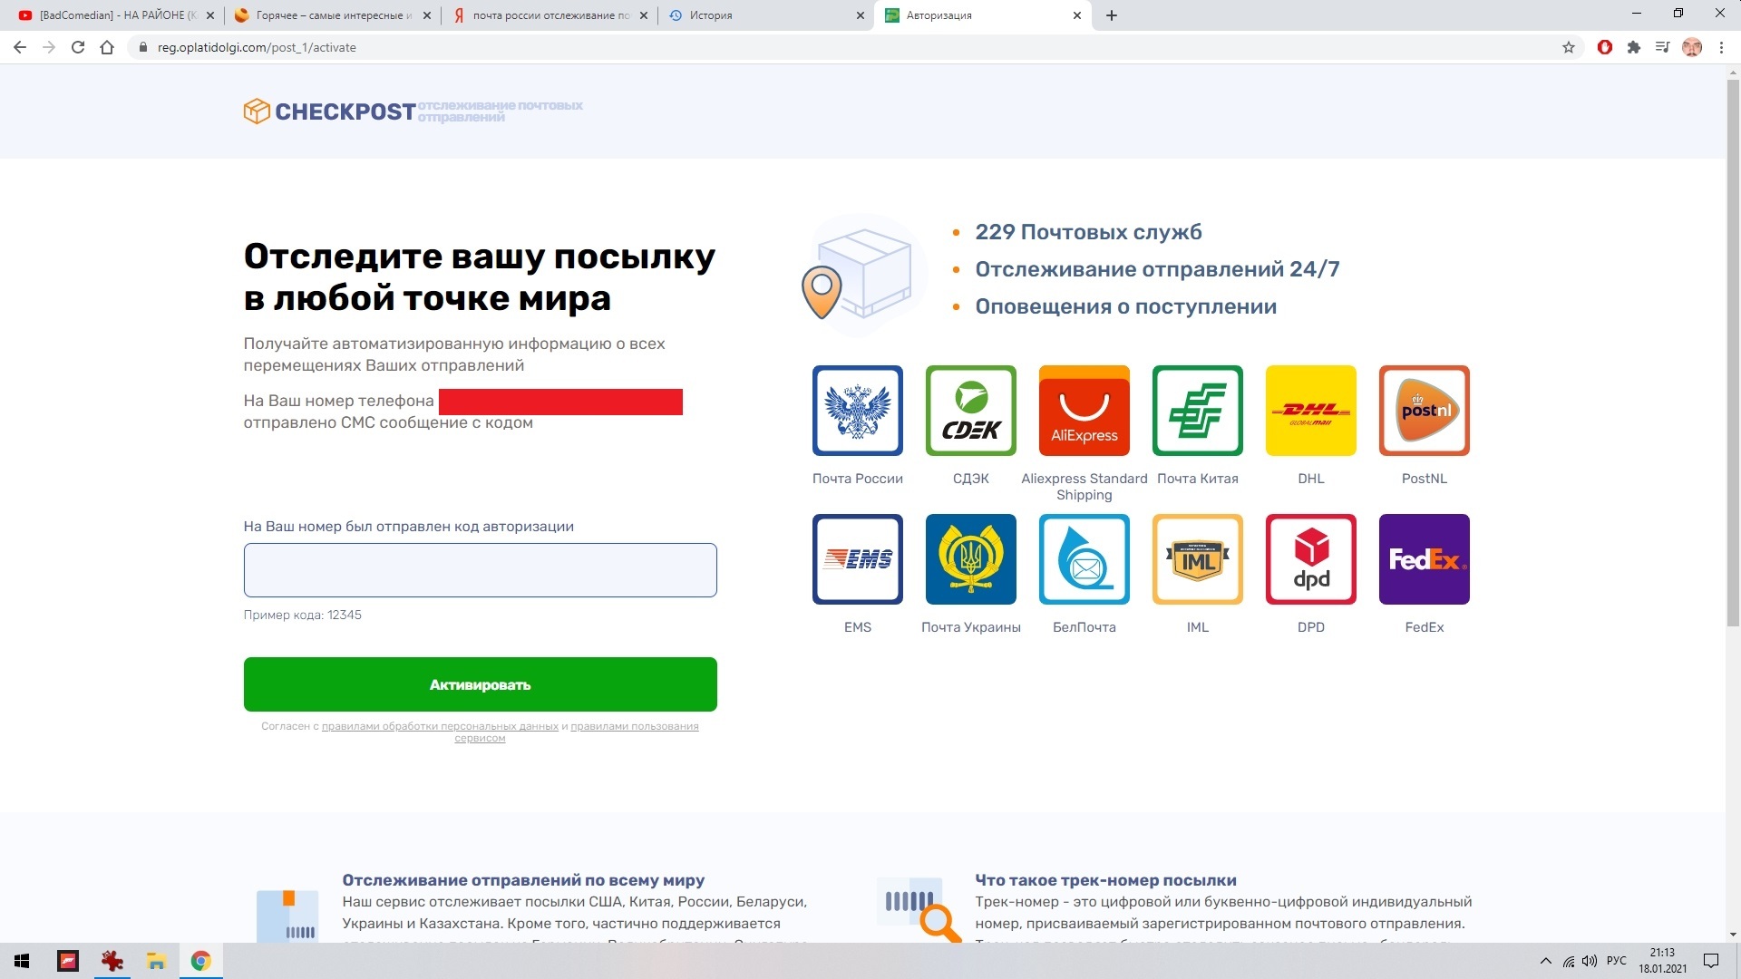Bookmark this page with star icon
The height and width of the screenshot is (979, 1741).
[x=1569, y=48]
